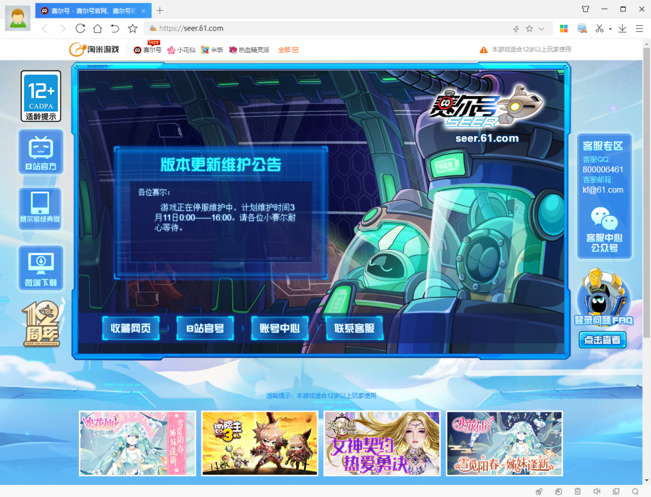Image resolution: width=651 pixels, height=497 pixels.
Task: Click the 账号中心 button
Action: 280,329
